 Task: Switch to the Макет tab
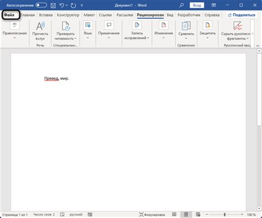(89, 15)
